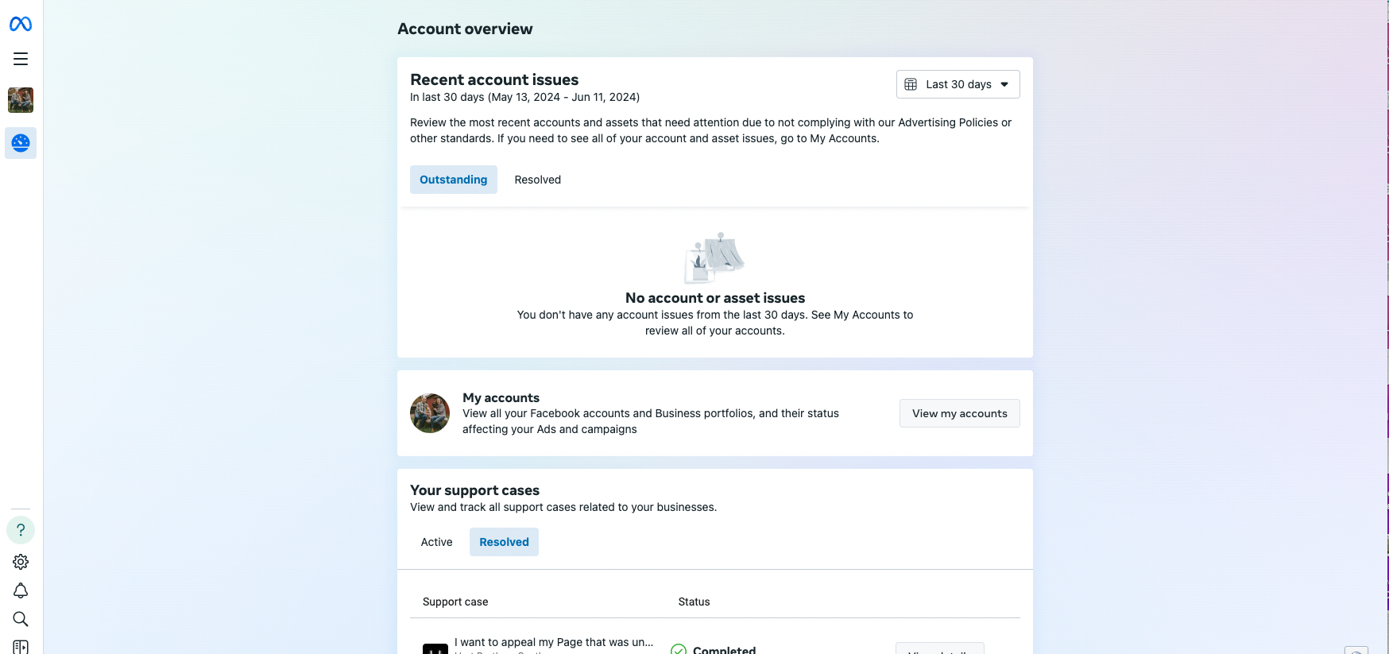Open the Page appeal support case
The height and width of the screenshot is (654, 1389).
click(554, 642)
